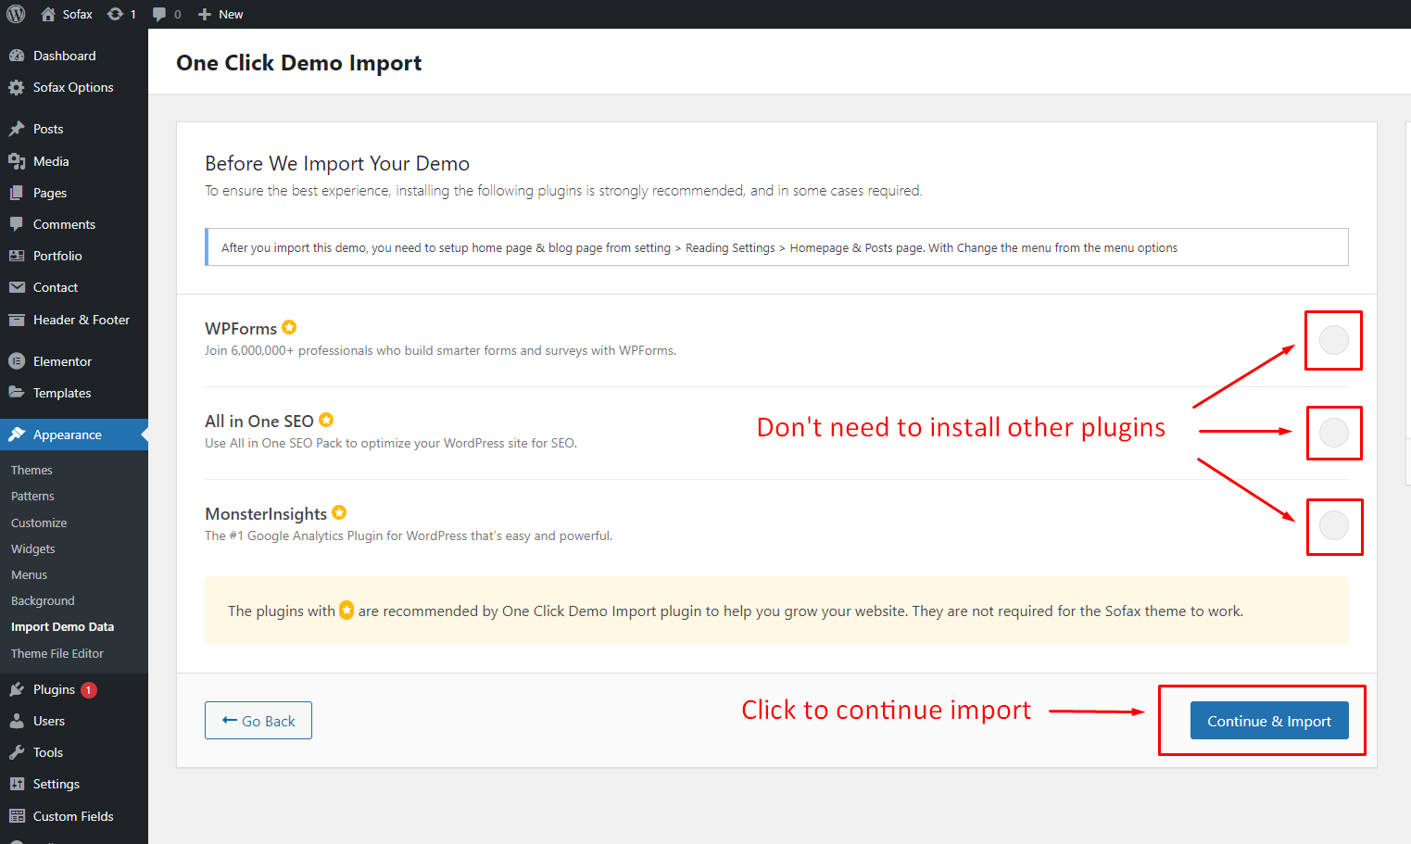Image resolution: width=1411 pixels, height=844 pixels.
Task: Click the plus icon beside New
Action: [x=205, y=14]
